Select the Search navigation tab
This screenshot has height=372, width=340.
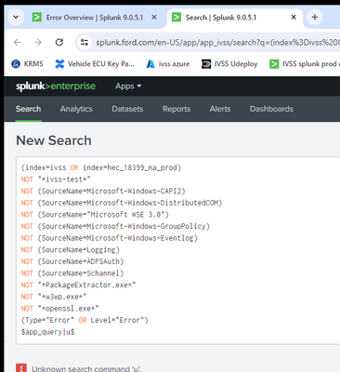point(28,109)
